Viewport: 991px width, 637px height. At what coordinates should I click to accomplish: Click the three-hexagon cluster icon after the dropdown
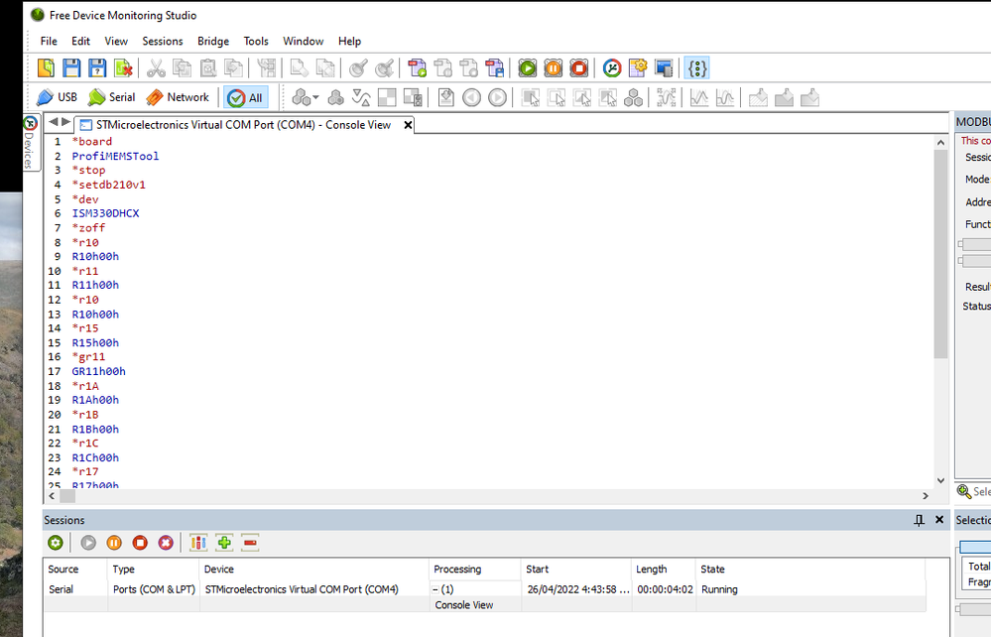pyautogui.click(x=336, y=97)
